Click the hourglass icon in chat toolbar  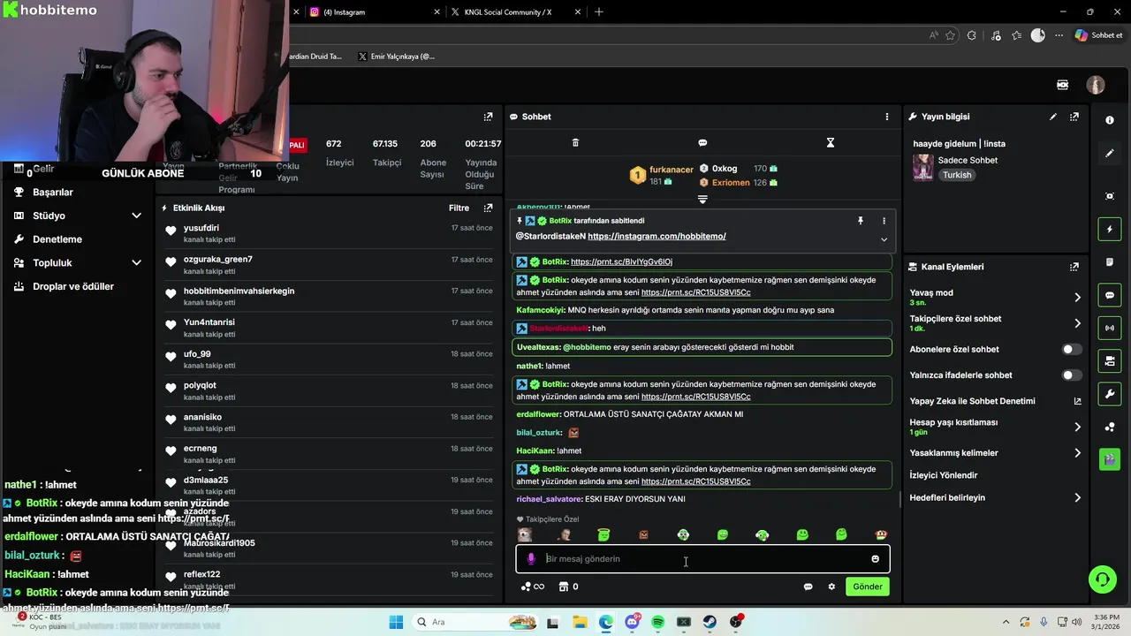[x=831, y=142]
